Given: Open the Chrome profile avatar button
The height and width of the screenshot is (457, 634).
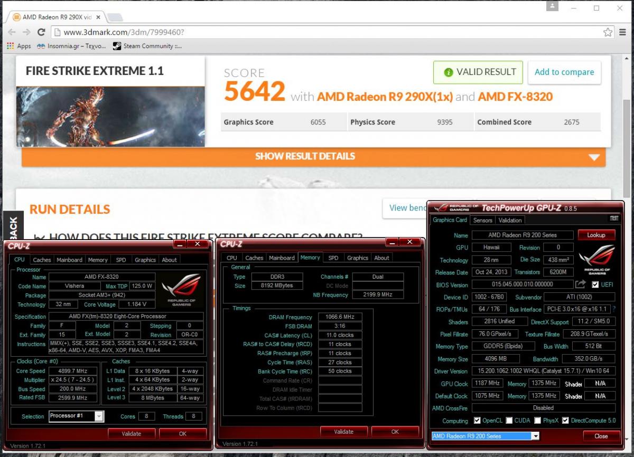Looking at the screenshot, I should click(x=553, y=6).
